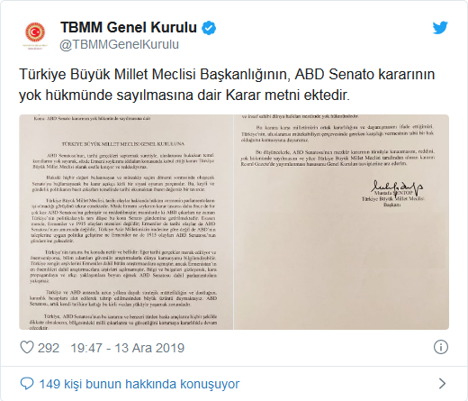Image resolution: width=468 pixels, height=401 pixels.
Task: Open the TBMM profile avatar
Action: click(35, 36)
